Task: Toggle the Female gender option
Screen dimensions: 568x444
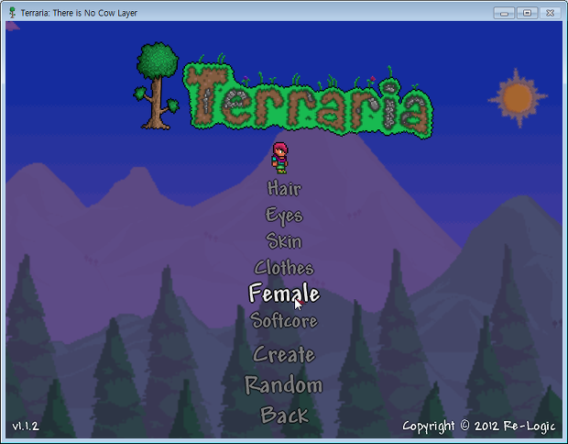Action: pyautogui.click(x=284, y=294)
